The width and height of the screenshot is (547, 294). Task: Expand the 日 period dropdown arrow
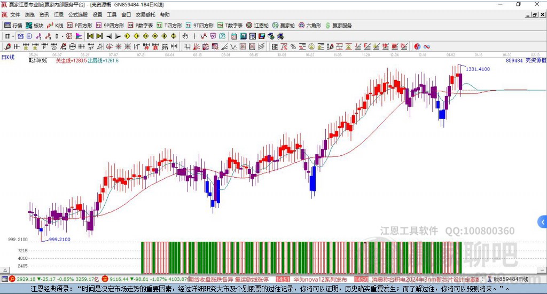click(x=13, y=36)
